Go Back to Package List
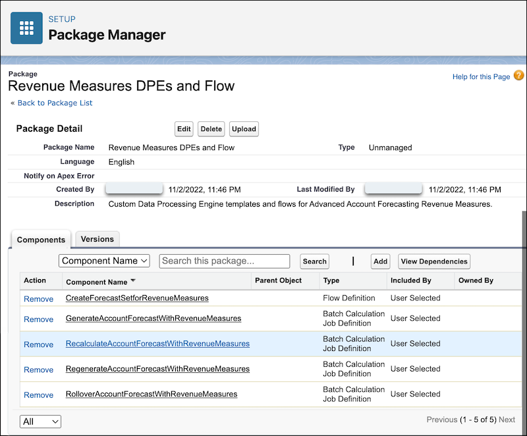The width and height of the screenshot is (527, 436). coord(55,103)
